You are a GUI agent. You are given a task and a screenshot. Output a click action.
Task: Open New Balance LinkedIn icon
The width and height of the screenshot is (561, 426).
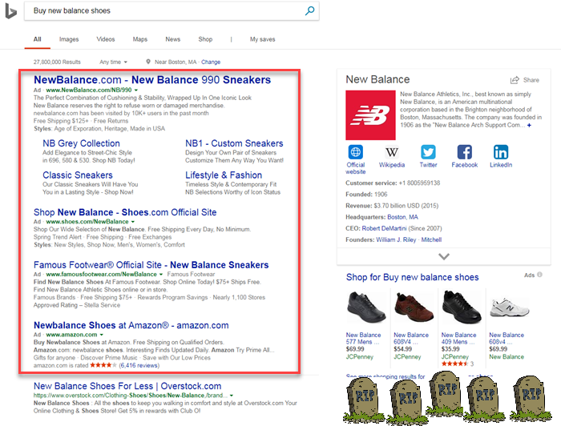coord(501,152)
